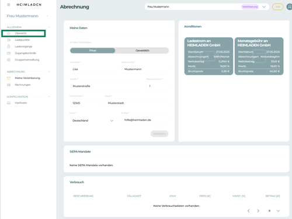Image resolution: width=292 pixels, height=219 pixels.
Task: Click the Postleitzahl field containing 12345
Action: click(85, 103)
